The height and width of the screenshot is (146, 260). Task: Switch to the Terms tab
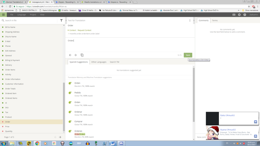215,21
